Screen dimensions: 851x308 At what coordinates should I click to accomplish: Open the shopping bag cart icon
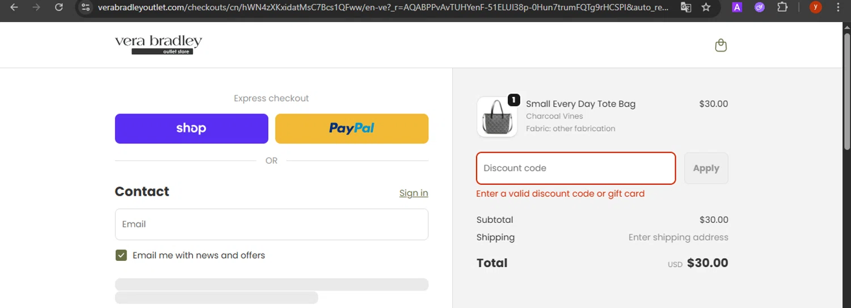pyautogui.click(x=721, y=45)
